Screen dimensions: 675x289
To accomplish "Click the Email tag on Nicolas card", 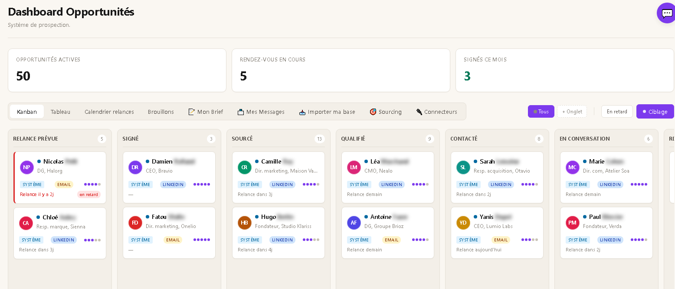I will pyautogui.click(x=64, y=185).
